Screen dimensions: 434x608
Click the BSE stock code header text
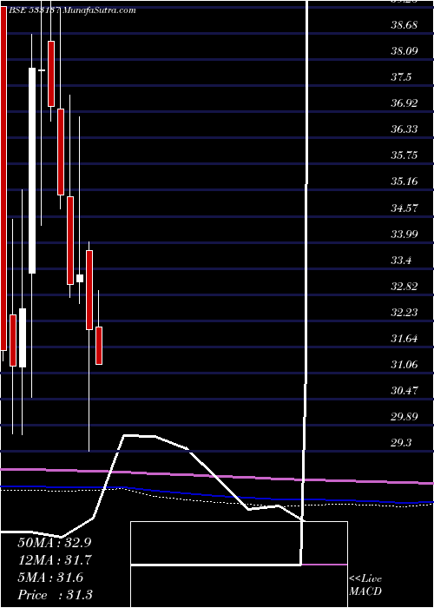71,10
